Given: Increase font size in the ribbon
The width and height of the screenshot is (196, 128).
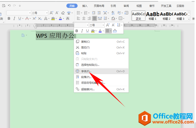Looking at the screenshot, I should (51, 13).
